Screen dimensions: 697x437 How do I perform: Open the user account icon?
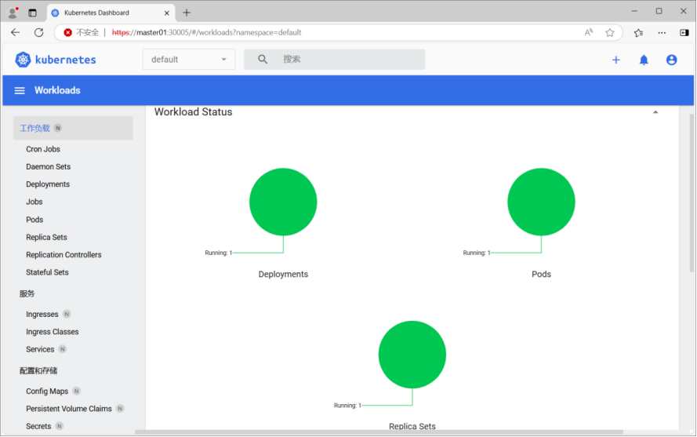[671, 60]
